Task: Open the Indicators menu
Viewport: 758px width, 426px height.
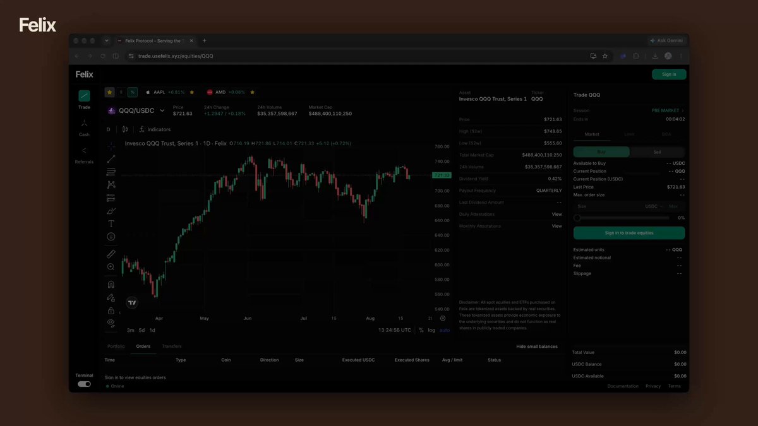Action: (x=155, y=129)
